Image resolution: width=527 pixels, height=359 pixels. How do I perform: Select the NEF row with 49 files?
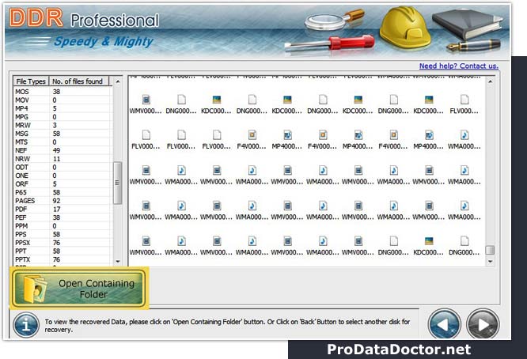[63, 150]
